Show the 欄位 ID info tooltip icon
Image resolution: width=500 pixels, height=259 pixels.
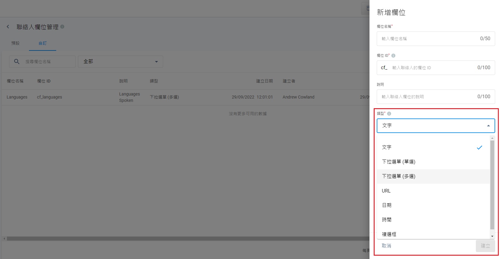coord(393,56)
